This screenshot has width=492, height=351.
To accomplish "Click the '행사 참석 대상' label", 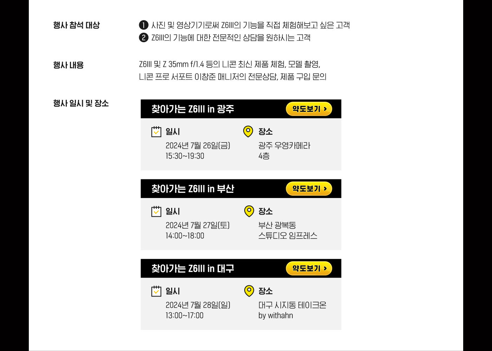I will coord(77,25).
